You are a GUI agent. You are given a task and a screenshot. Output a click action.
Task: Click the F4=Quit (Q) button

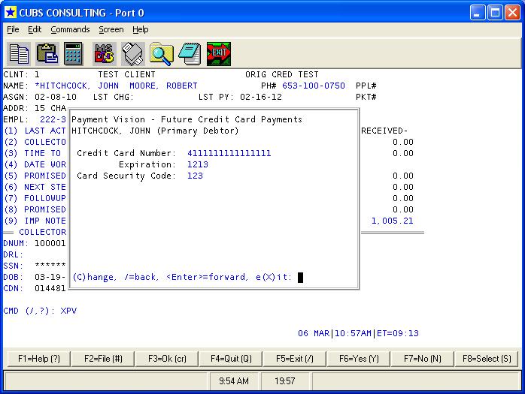(231, 359)
